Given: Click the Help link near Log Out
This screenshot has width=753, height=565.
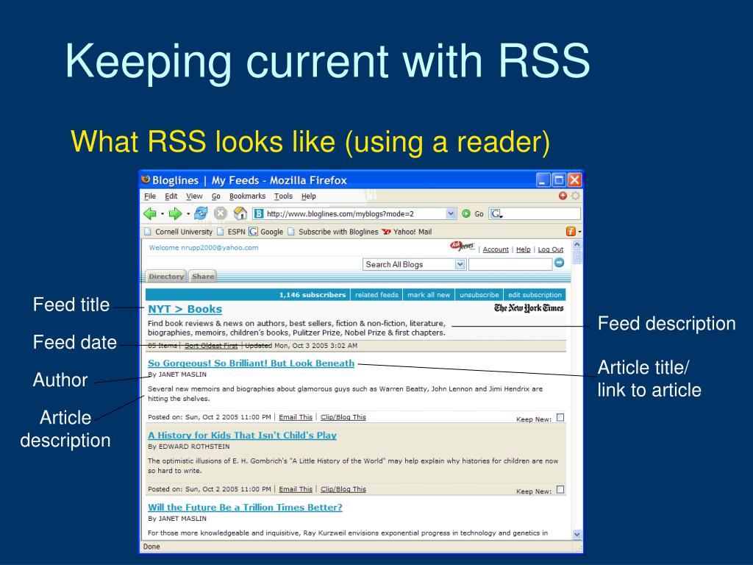Looking at the screenshot, I should pyautogui.click(x=523, y=249).
